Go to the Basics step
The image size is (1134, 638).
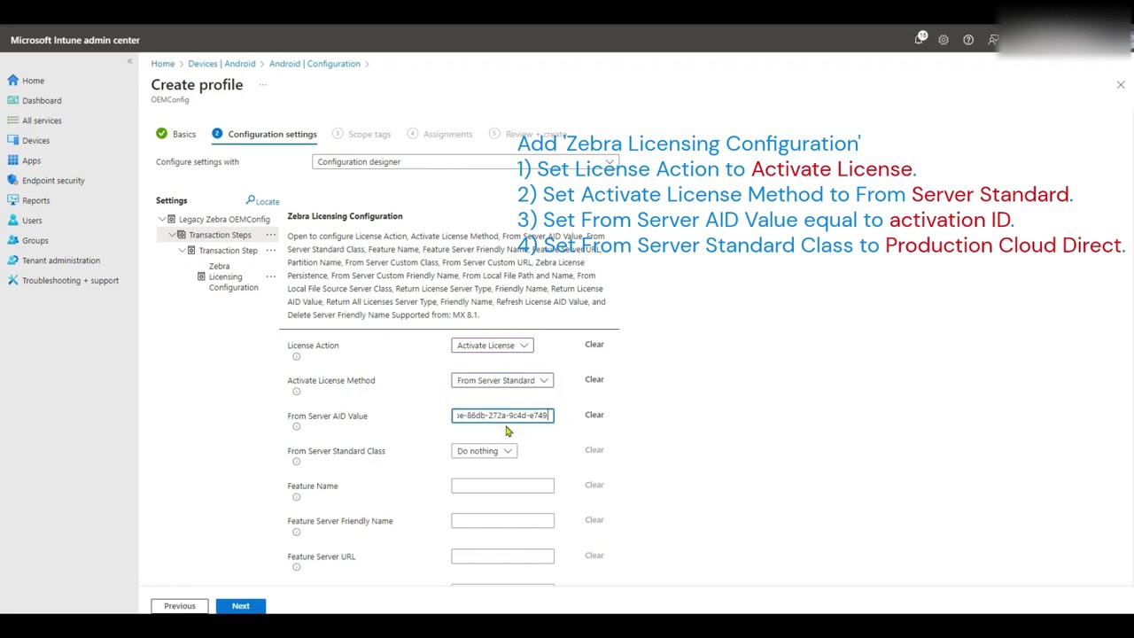[175, 134]
